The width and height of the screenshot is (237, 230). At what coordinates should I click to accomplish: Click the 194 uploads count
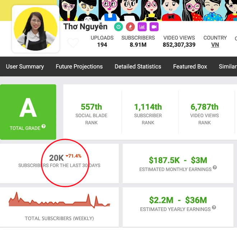coord(102,45)
